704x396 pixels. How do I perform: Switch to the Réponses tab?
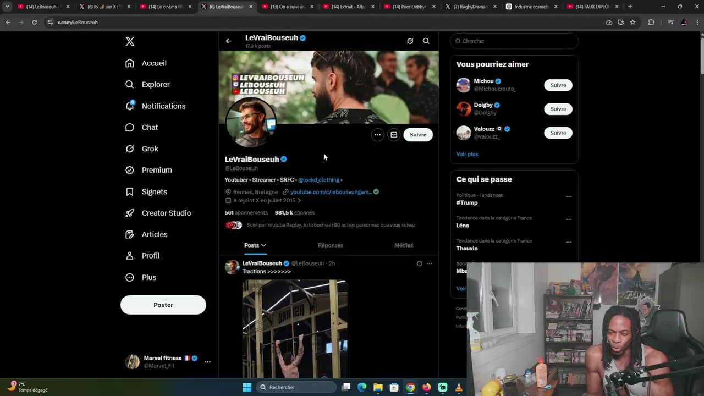tap(331, 245)
